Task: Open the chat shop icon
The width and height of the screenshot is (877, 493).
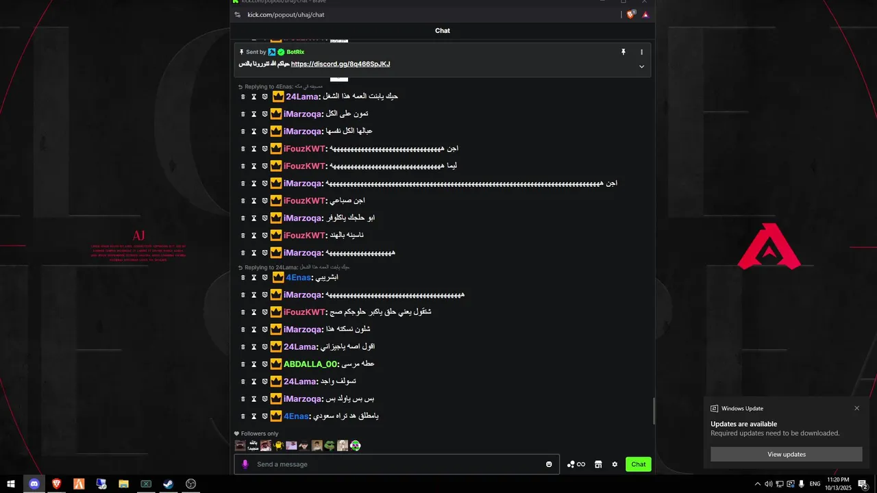Action: (598, 464)
